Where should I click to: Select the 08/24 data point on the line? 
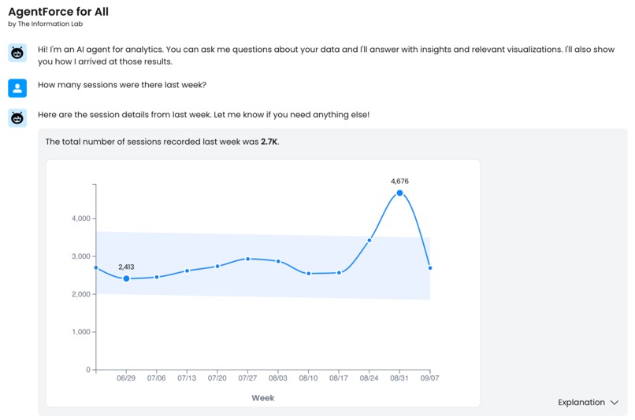point(369,240)
